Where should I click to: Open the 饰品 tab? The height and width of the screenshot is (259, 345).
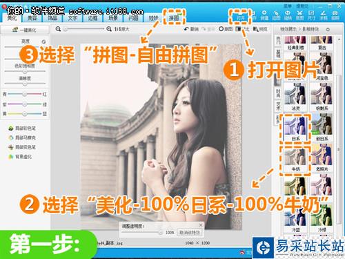coord(52,18)
